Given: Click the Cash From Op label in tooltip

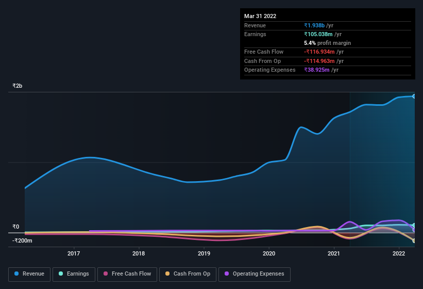Looking at the screenshot, I should [x=262, y=61].
